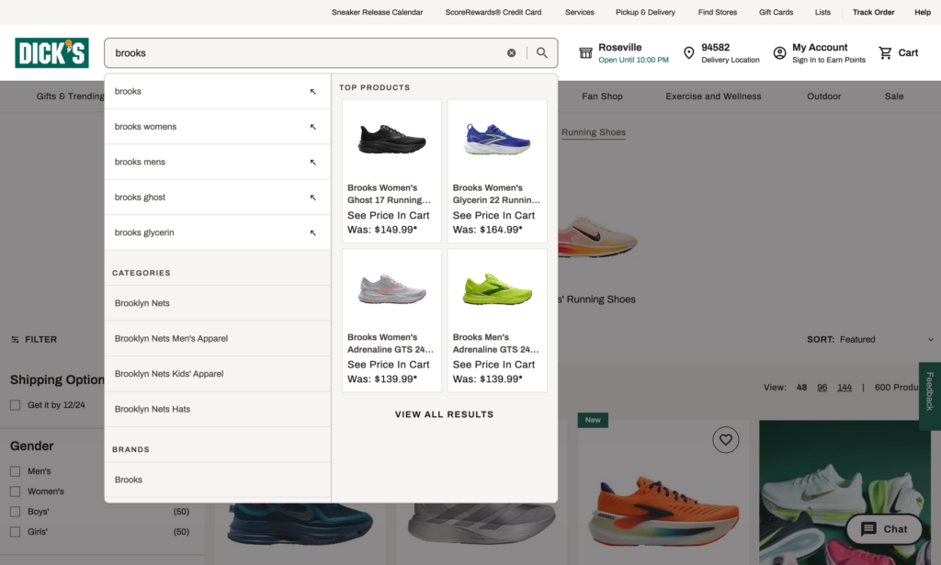
Task: Open the Lists link
Action: [822, 12]
